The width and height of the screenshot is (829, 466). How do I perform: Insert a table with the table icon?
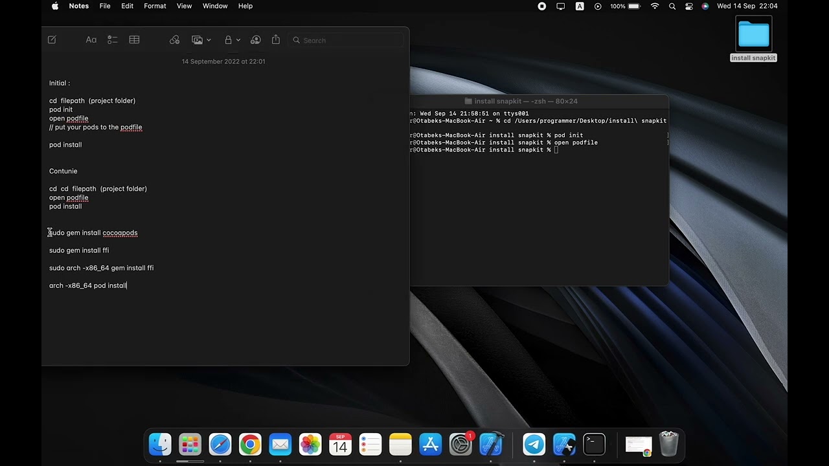[x=134, y=40]
